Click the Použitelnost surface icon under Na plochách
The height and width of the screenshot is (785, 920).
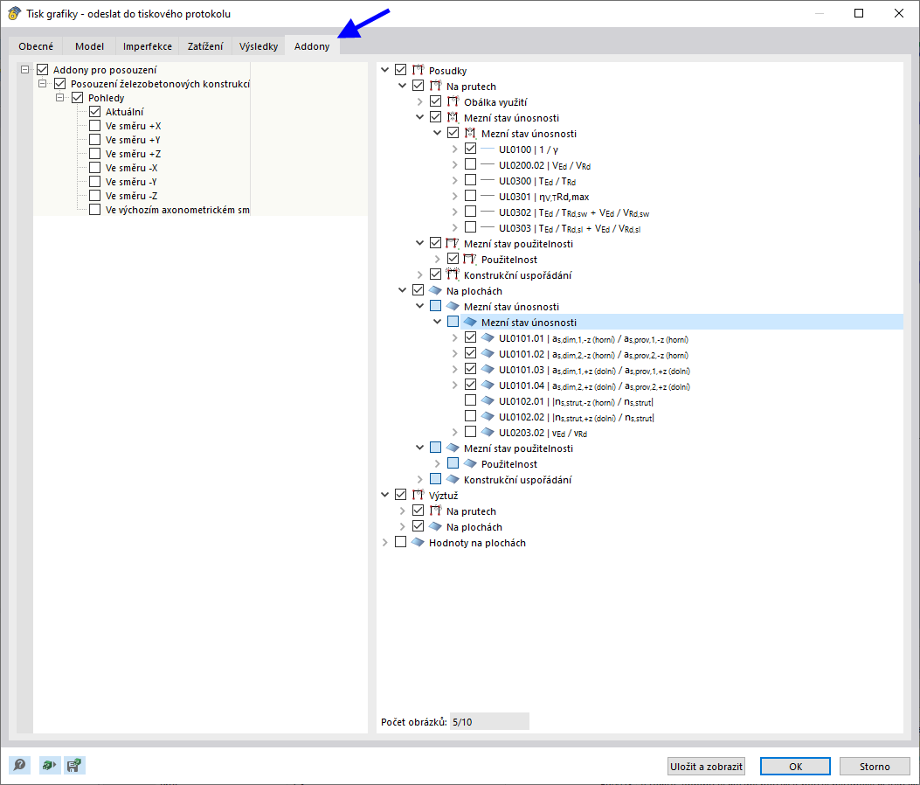[470, 464]
